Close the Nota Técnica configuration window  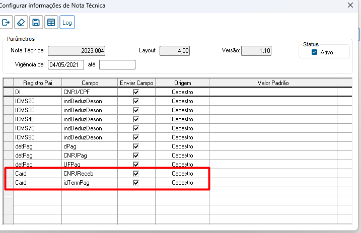350,5
